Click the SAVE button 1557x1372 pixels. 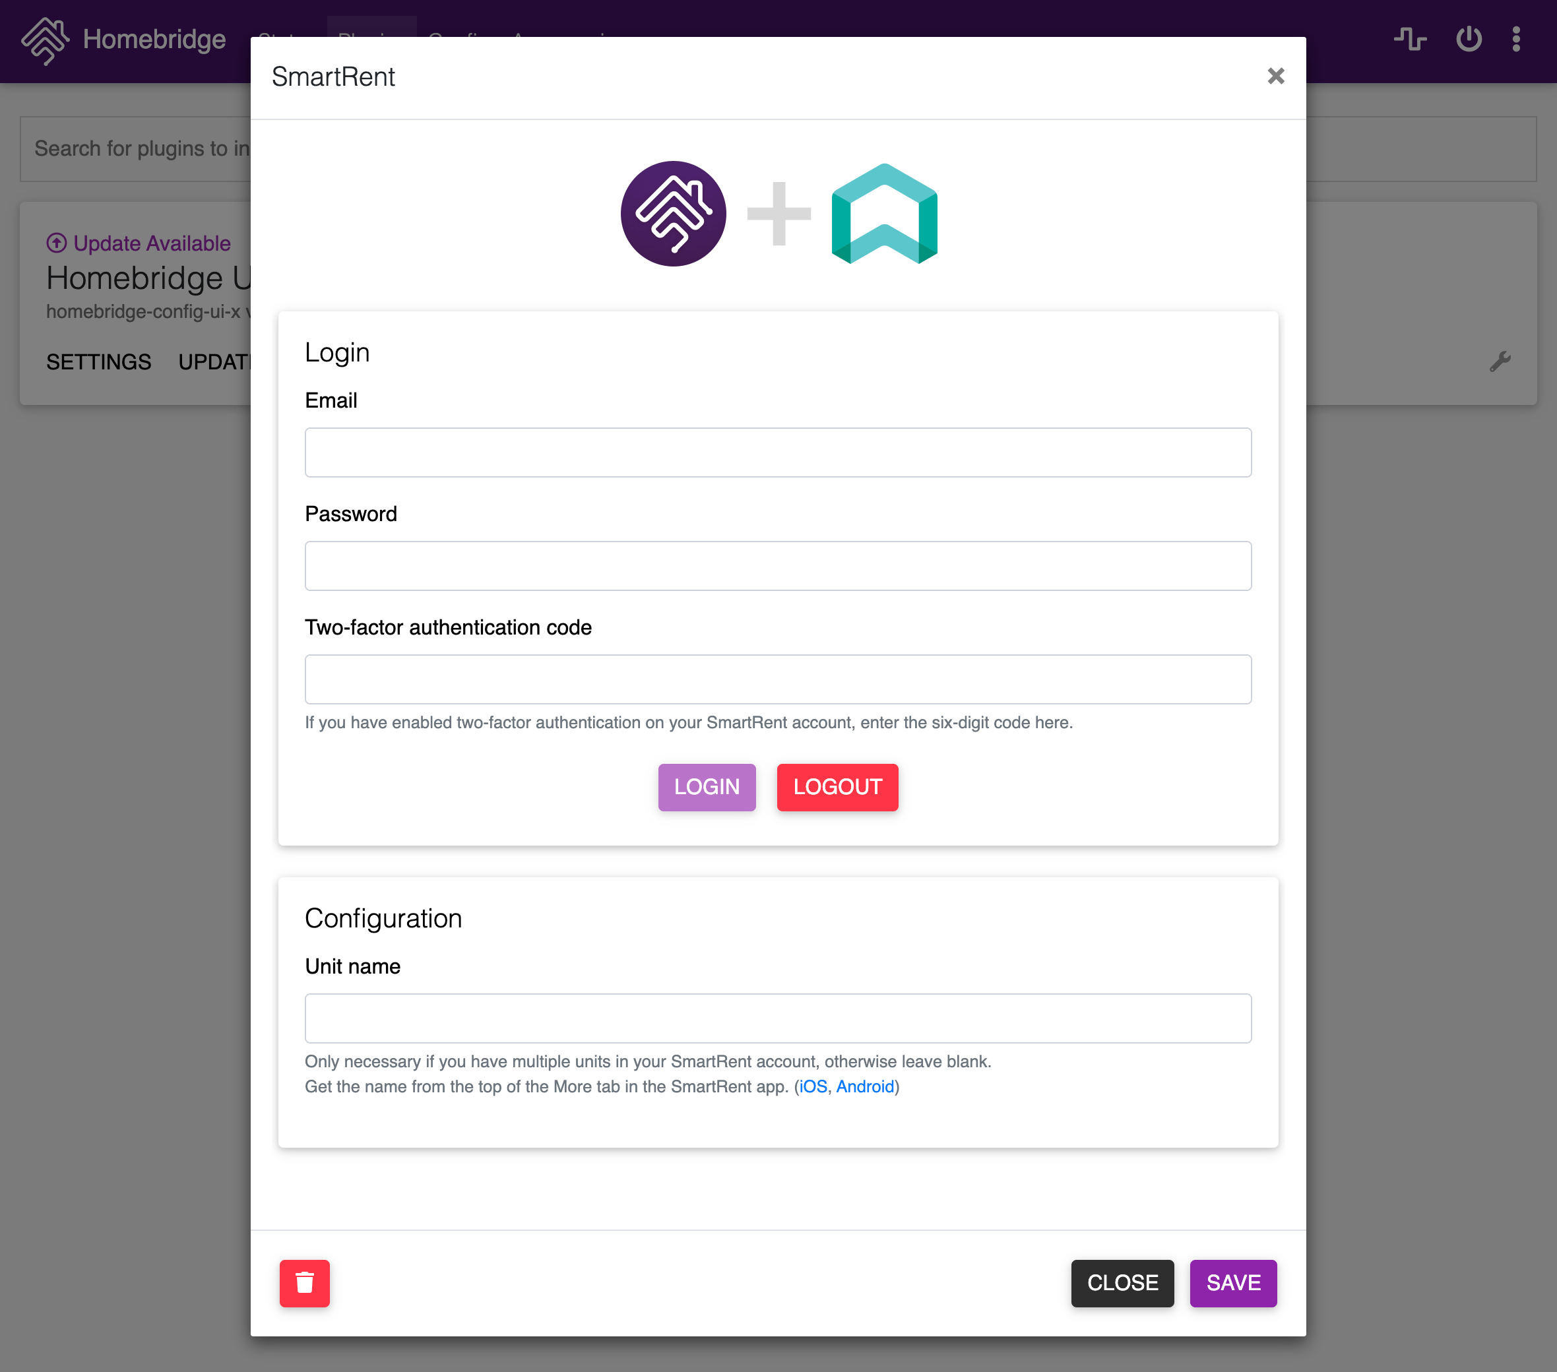click(1232, 1283)
